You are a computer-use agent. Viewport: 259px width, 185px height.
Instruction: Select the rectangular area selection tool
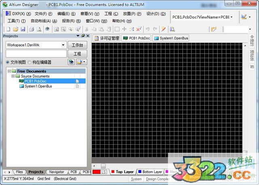pyautogui.click(x=117, y=29)
